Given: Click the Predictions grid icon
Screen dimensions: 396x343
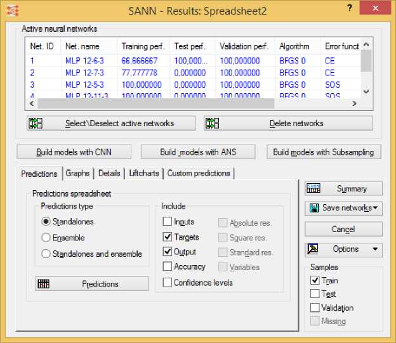Looking at the screenshot, I should click(x=44, y=284).
